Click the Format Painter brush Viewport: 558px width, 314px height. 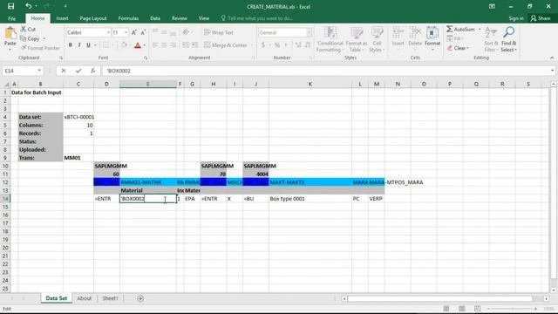[24, 48]
